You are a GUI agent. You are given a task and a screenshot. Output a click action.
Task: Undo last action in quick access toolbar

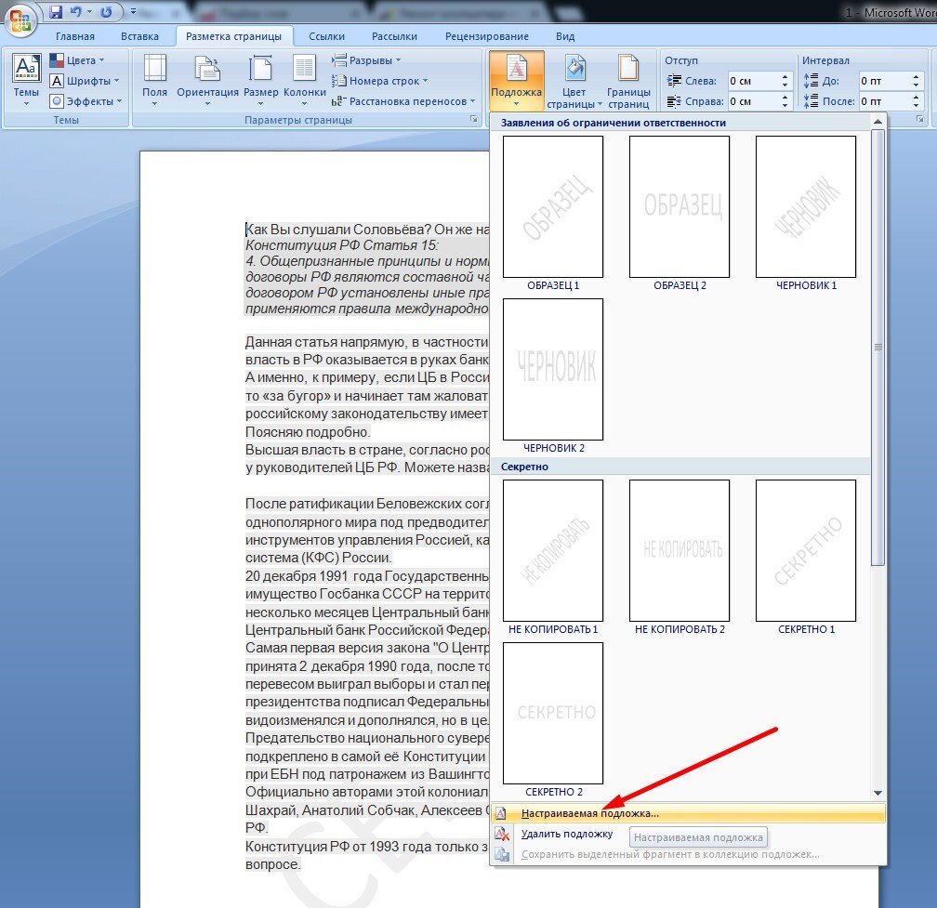tap(76, 11)
